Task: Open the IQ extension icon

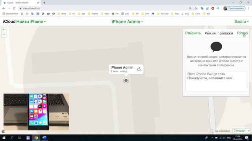Action: 218,8
